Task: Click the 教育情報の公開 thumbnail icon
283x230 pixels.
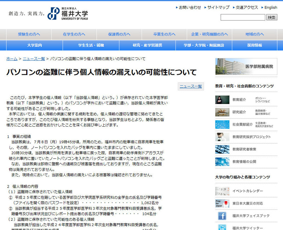Action: click(x=222, y=162)
